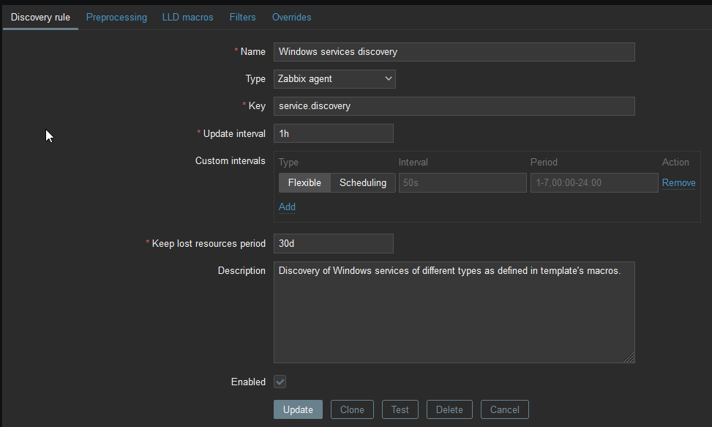Image resolution: width=712 pixels, height=427 pixels.
Task: Click the Name input field
Action: click(454, 52)
